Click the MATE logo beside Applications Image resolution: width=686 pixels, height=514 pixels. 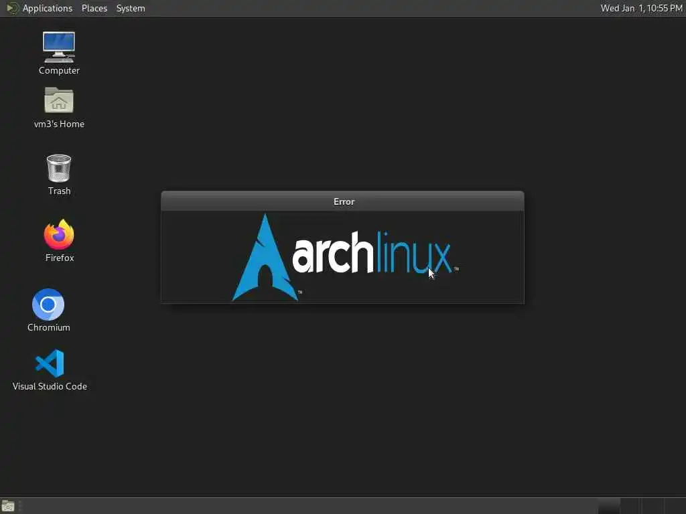point(12,8)
